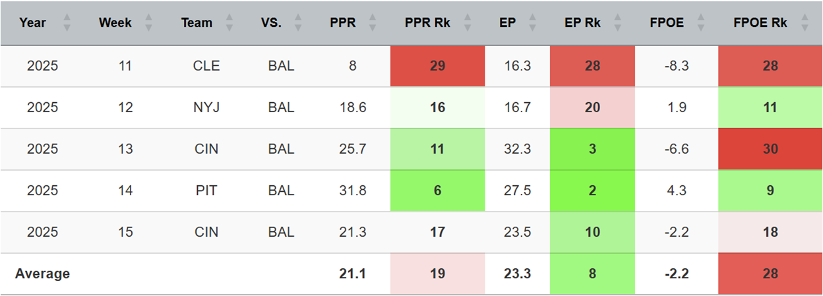Click the sort arrows next to the FPOE header
Viewport: 823px width, 296px height.
(x=700, y=23)
